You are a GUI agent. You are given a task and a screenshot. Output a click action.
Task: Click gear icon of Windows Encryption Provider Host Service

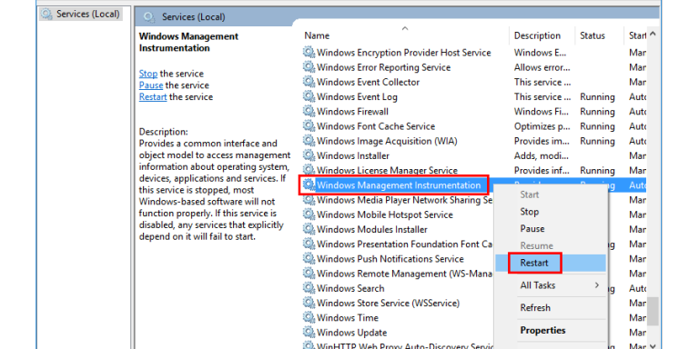pos(309,53)
